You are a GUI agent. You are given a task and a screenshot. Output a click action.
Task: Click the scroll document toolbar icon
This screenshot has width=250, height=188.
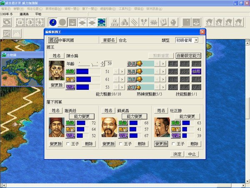[163, 22]
